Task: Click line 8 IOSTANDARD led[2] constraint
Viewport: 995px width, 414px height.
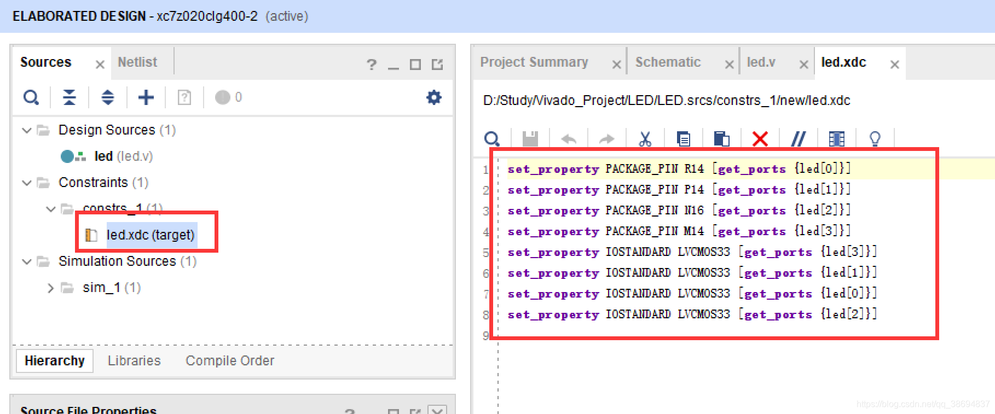Action: tap(692, 314)
